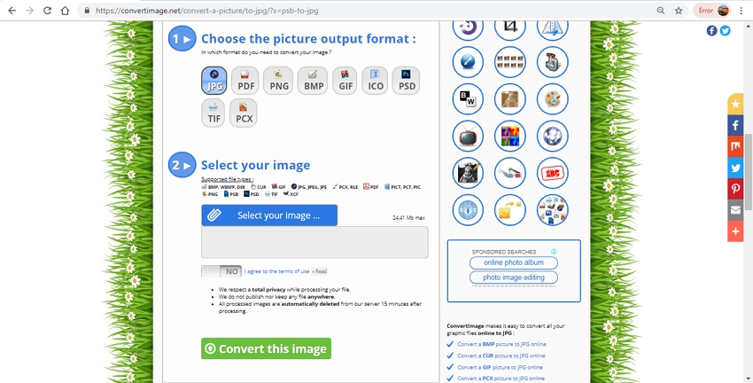Viewport: 753px width, 383px height.
Task: Bookmark this page with the star icon
Action: click(679, 11)
